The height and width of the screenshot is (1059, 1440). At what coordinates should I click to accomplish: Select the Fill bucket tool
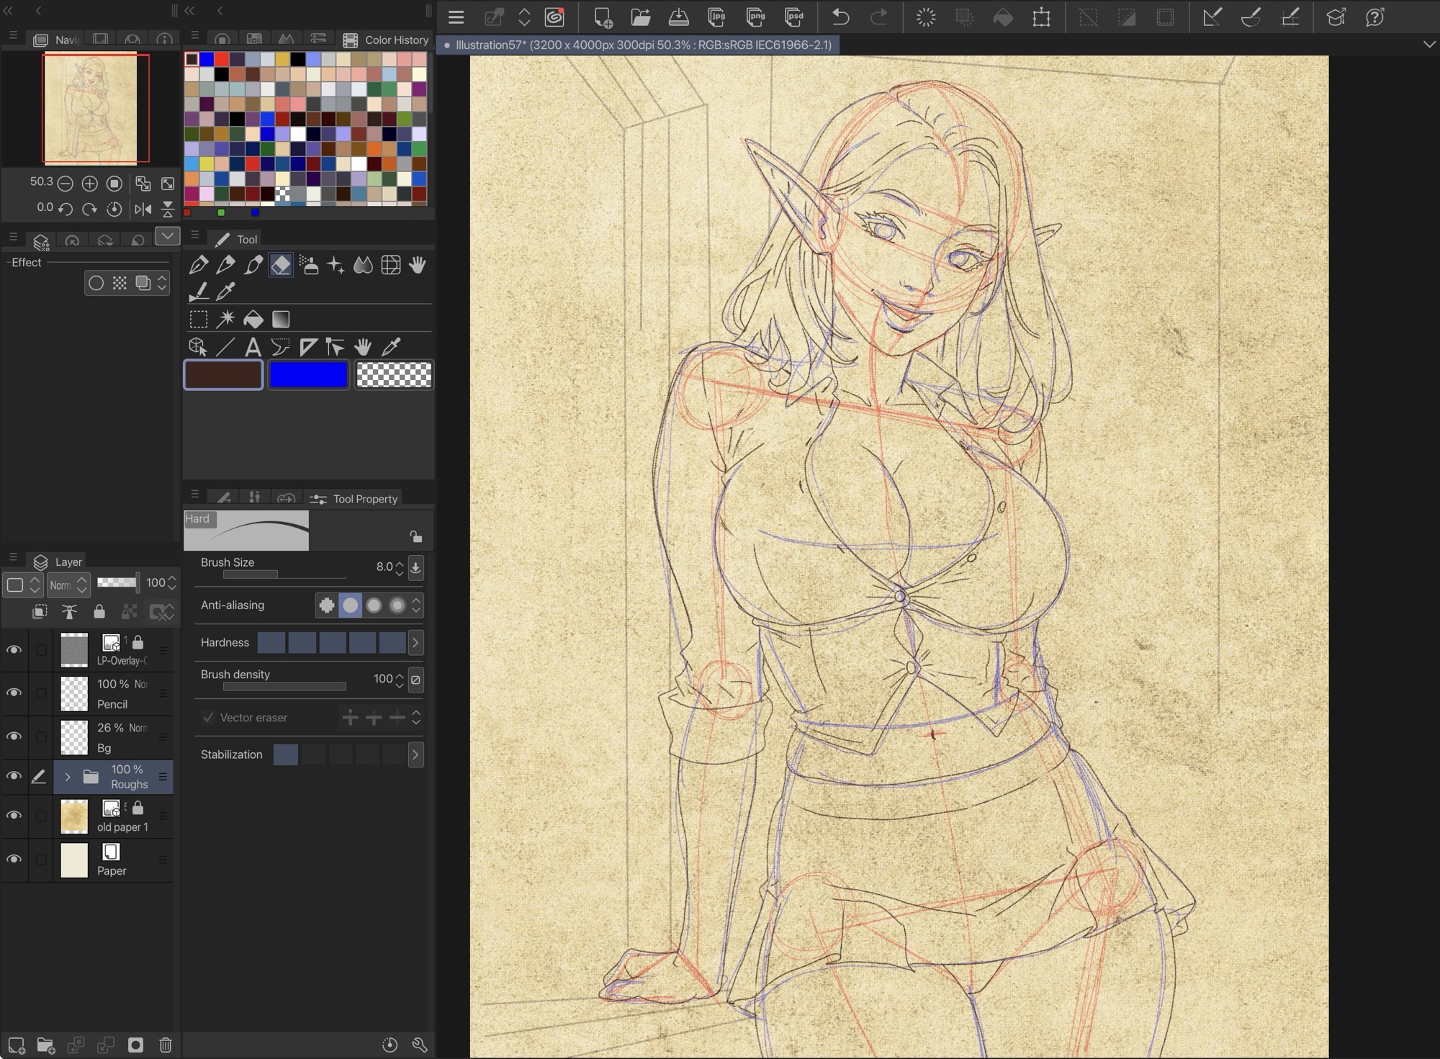[253, 319]
